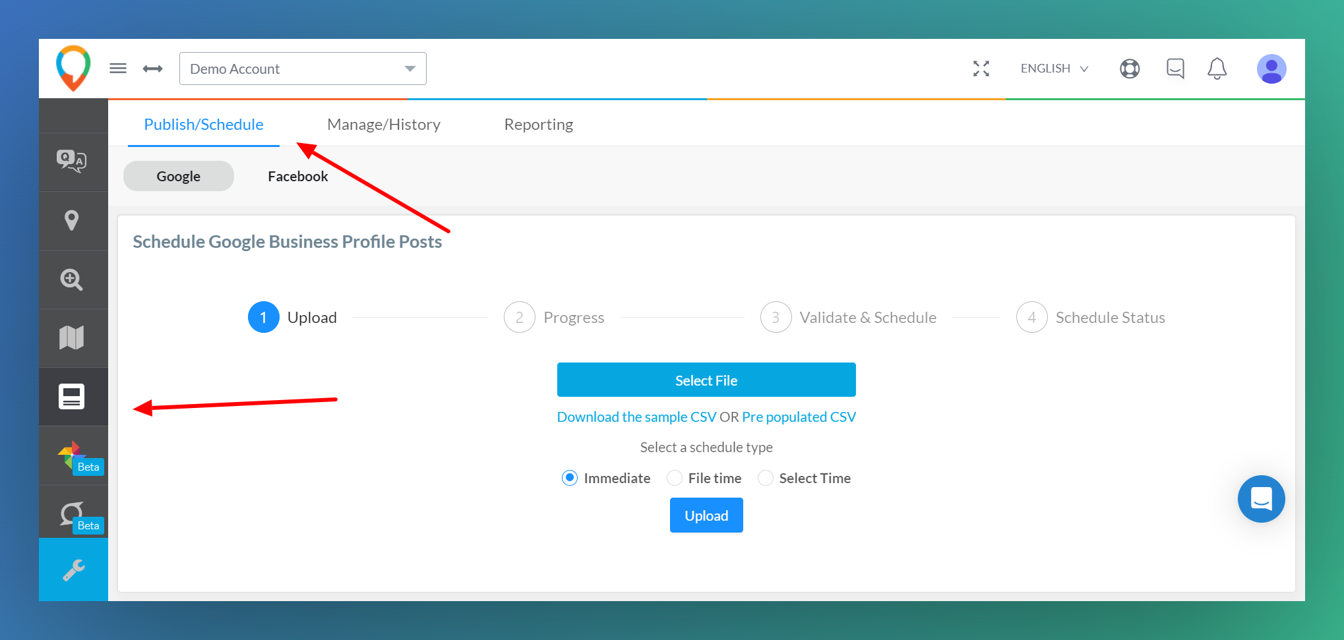Screen dimensions: 1344x640
Task: Open the Pre populated CSV link
Action: 799,417
